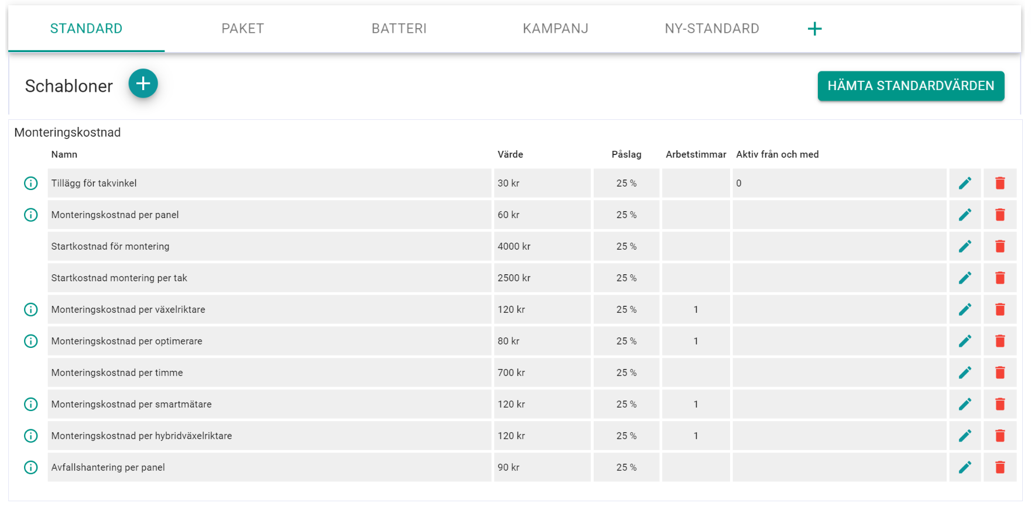Add a new Schabloner template
1031x507 pixels.
pos(143,84)
